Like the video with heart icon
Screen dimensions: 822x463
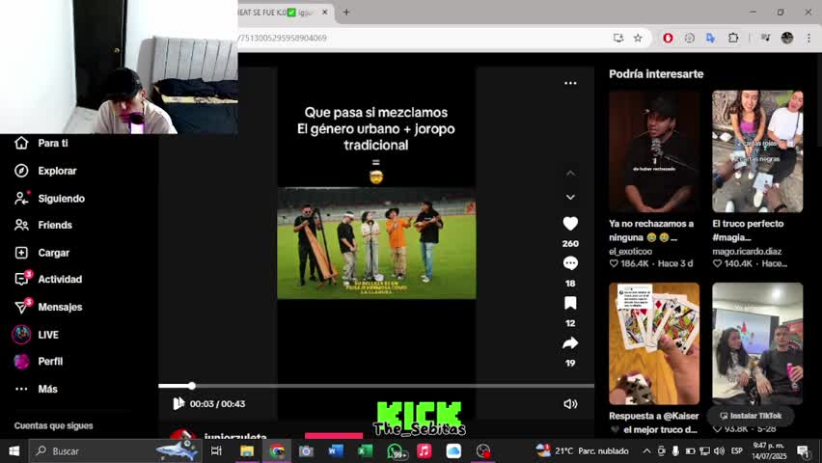coord(570,224)
